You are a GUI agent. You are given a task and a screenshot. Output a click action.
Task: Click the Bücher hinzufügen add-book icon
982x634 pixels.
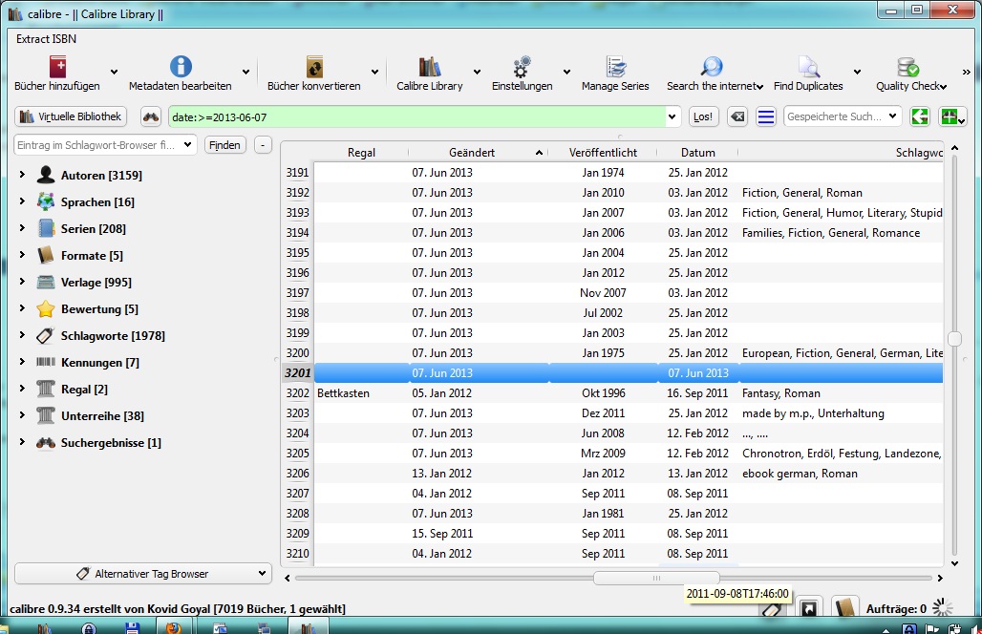tap(57, 66)
